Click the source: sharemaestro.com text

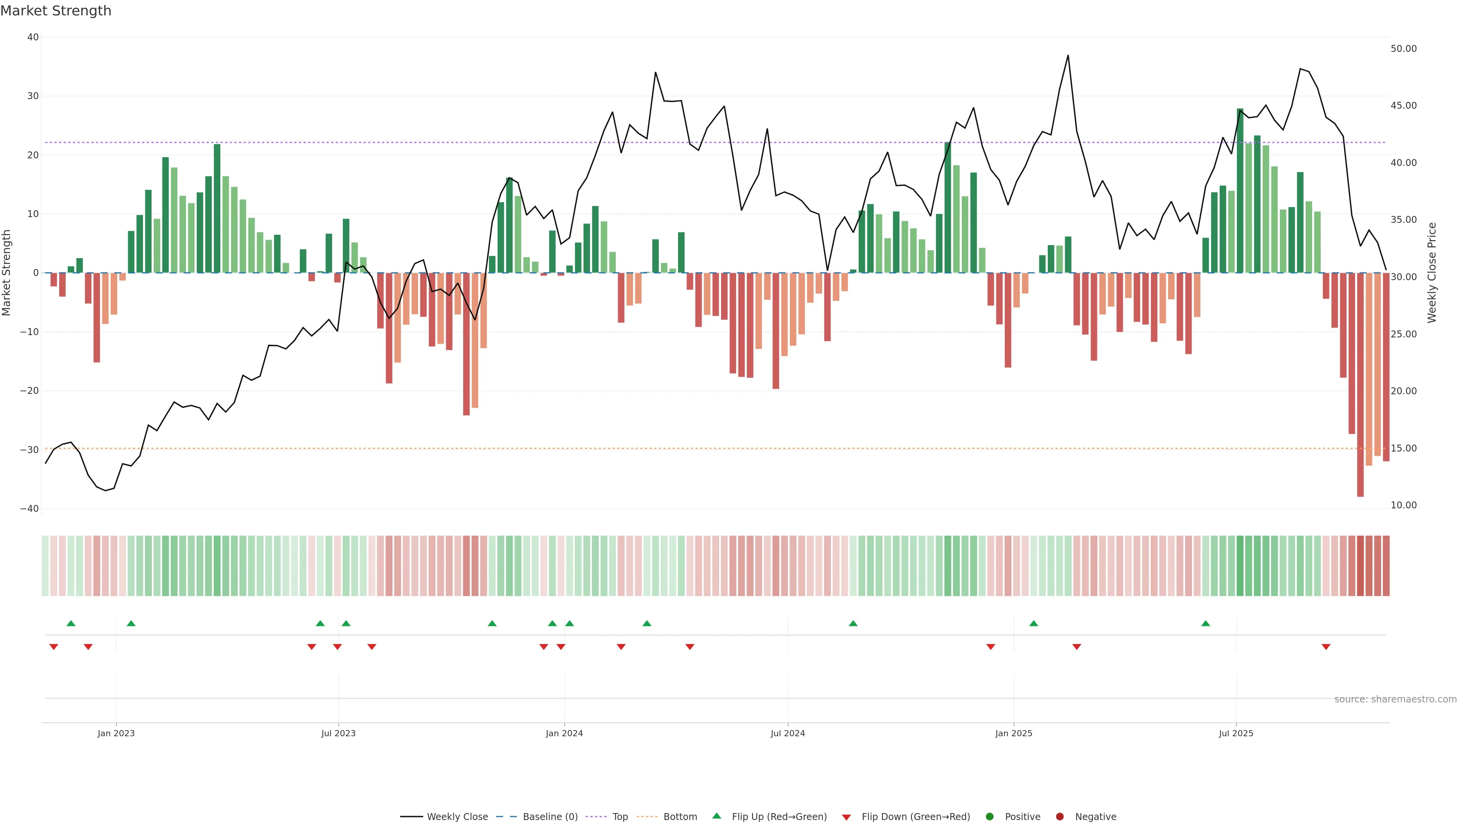point(1395,699)
